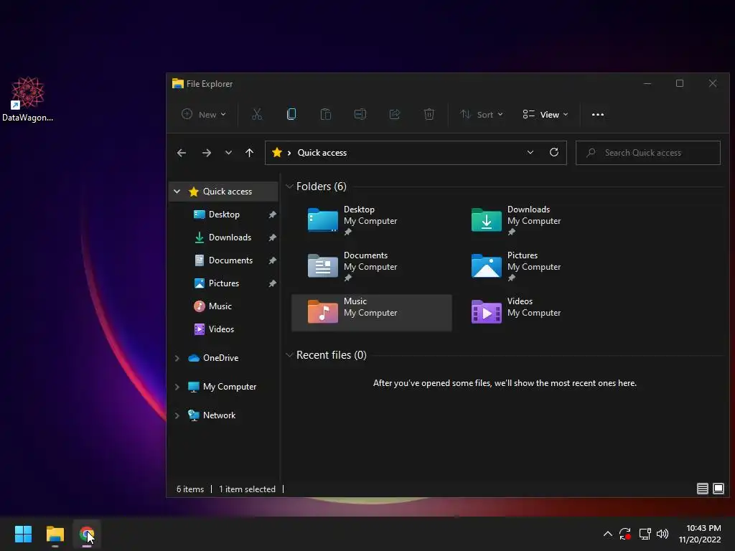Select Videos in the navigation pane

tap(221, 329)
